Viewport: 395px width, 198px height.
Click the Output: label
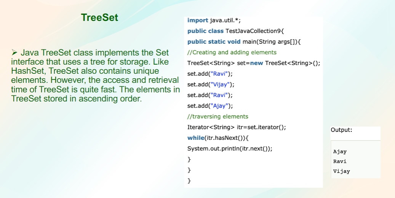[x=341, y=130]
